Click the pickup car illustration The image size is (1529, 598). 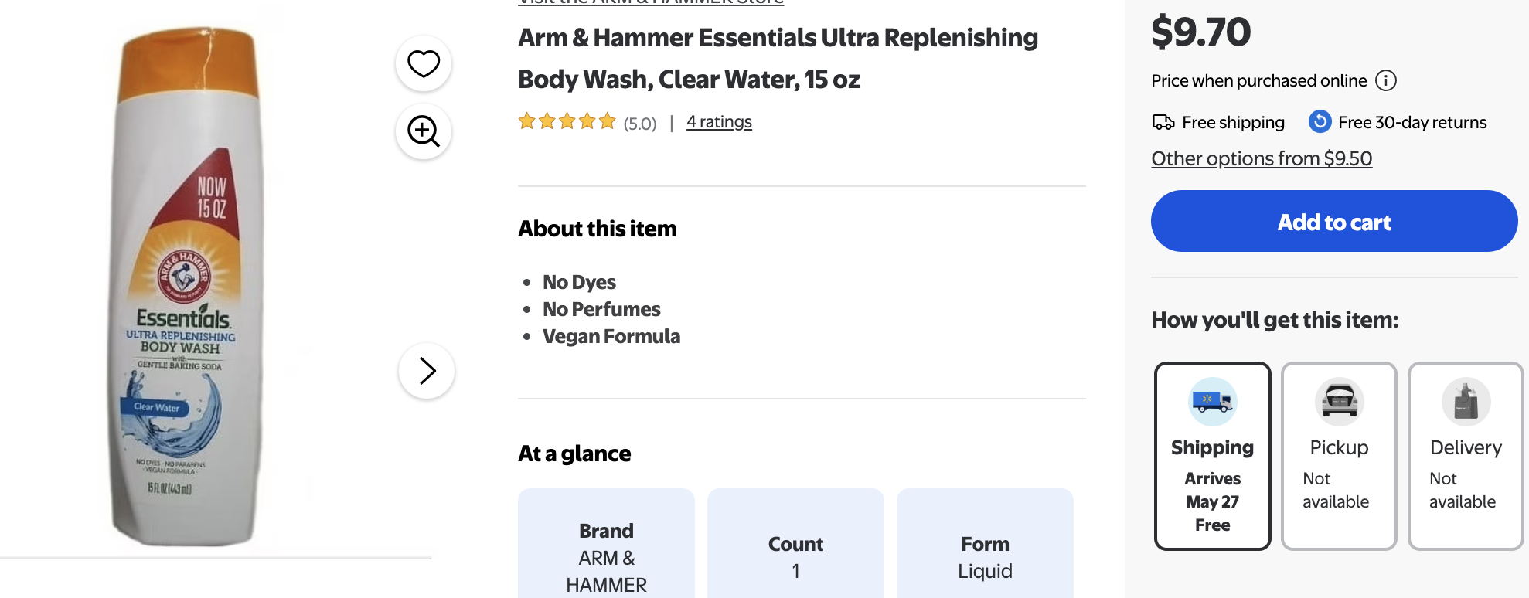(1339, 401)
